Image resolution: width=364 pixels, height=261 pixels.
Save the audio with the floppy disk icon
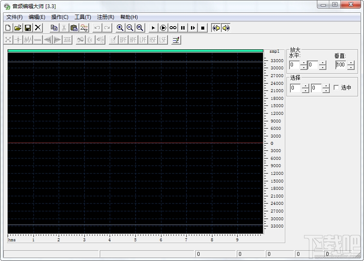28,28
